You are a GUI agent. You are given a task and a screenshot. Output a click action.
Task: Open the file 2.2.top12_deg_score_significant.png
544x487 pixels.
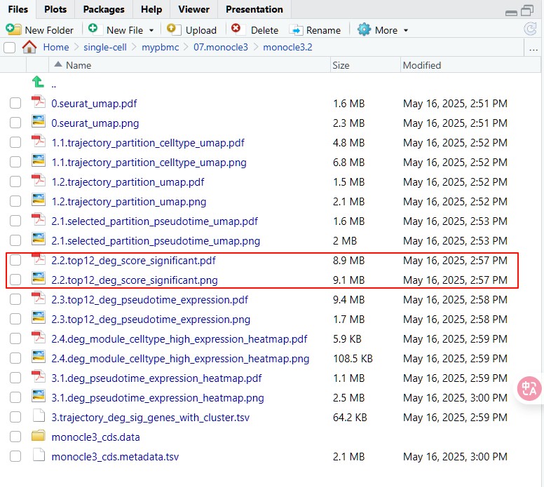[x=135, y=280]
